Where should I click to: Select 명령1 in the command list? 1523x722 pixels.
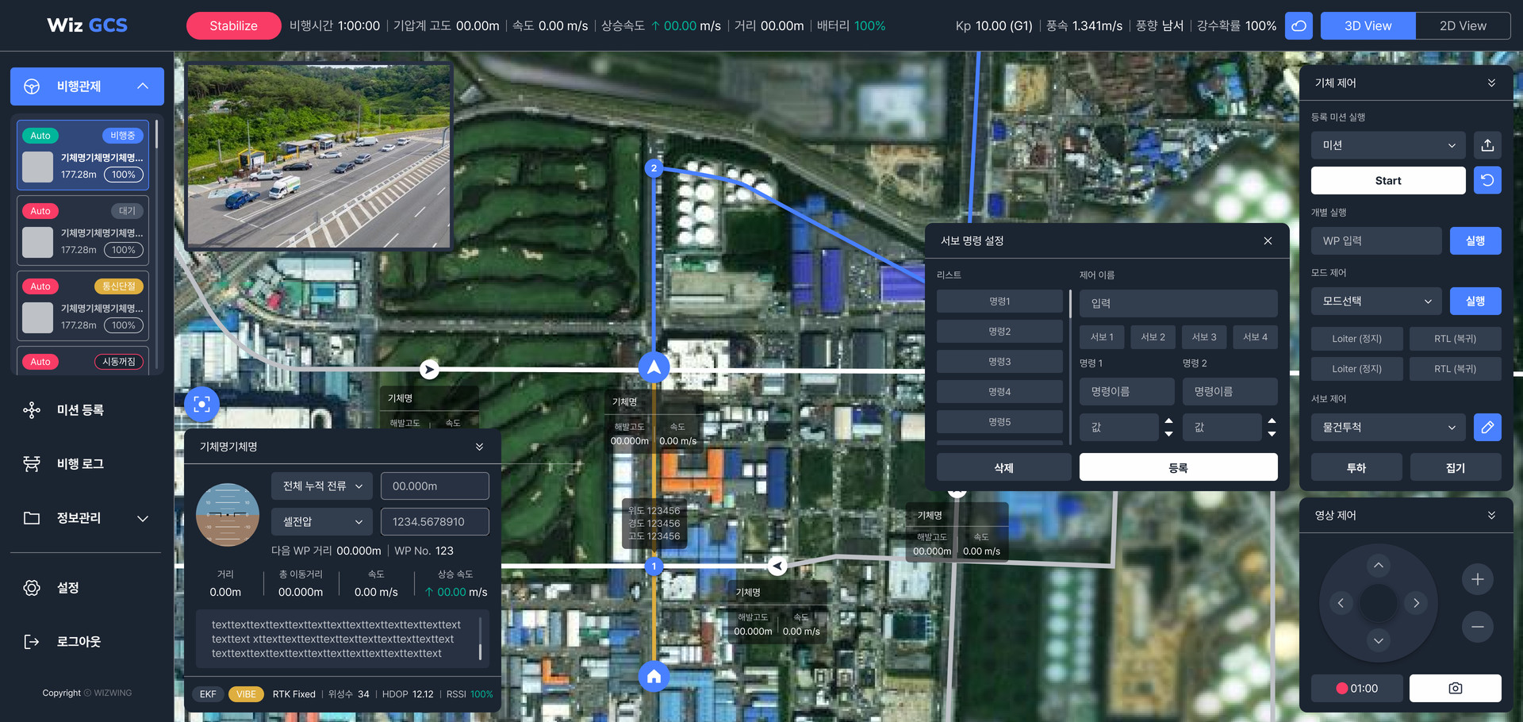[999, 301]
